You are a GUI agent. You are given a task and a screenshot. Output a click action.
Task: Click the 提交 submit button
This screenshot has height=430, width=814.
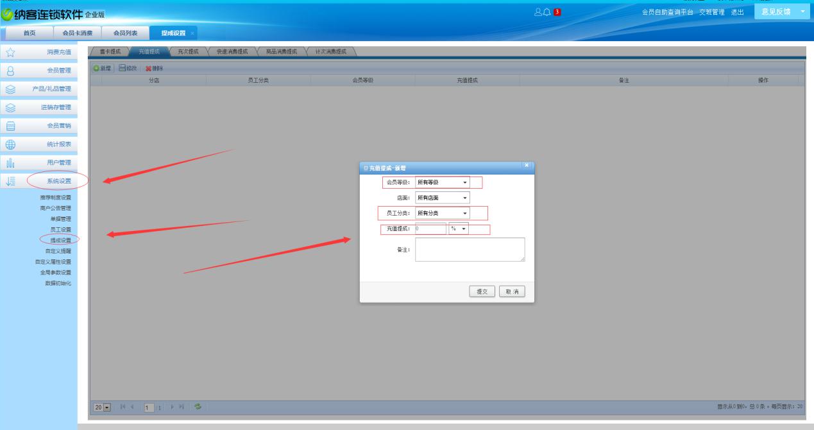(482, 291)
